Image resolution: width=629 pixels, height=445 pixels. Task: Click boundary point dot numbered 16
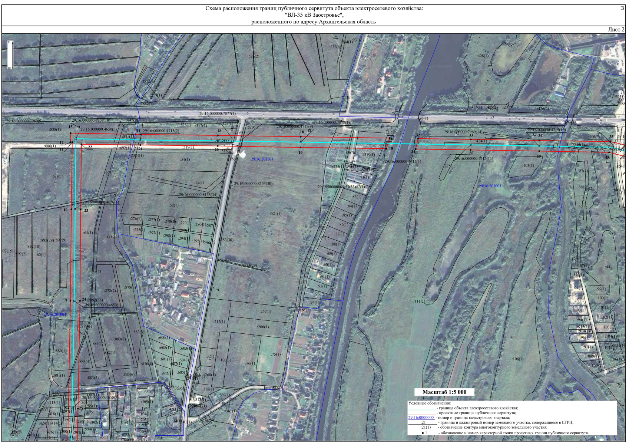point(301,136)
